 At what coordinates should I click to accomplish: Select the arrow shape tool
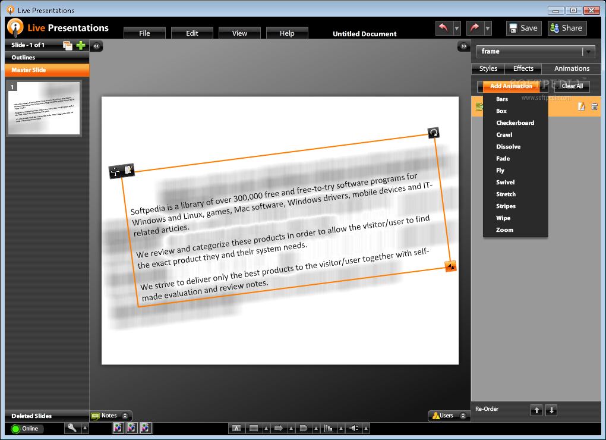pyautogui.click(x=279, y=428)
